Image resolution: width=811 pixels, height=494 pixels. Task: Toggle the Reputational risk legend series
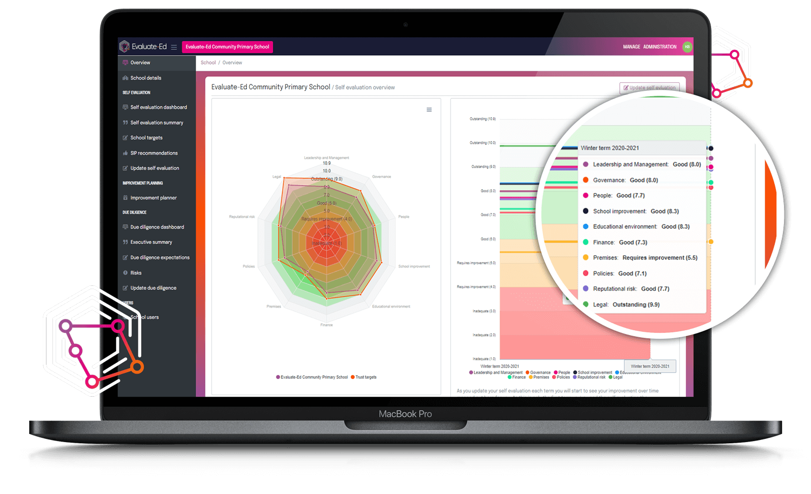589,377
